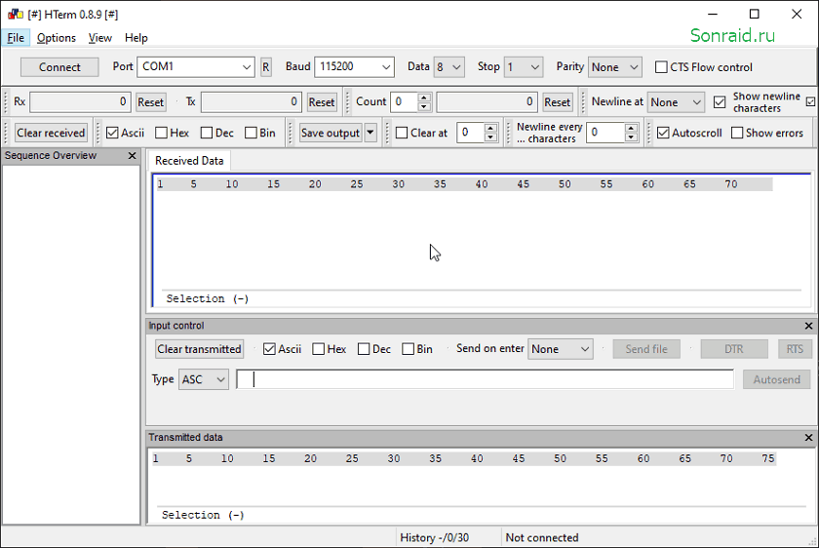
Task: Click the Received Data display area
Action: click(482, 240)
